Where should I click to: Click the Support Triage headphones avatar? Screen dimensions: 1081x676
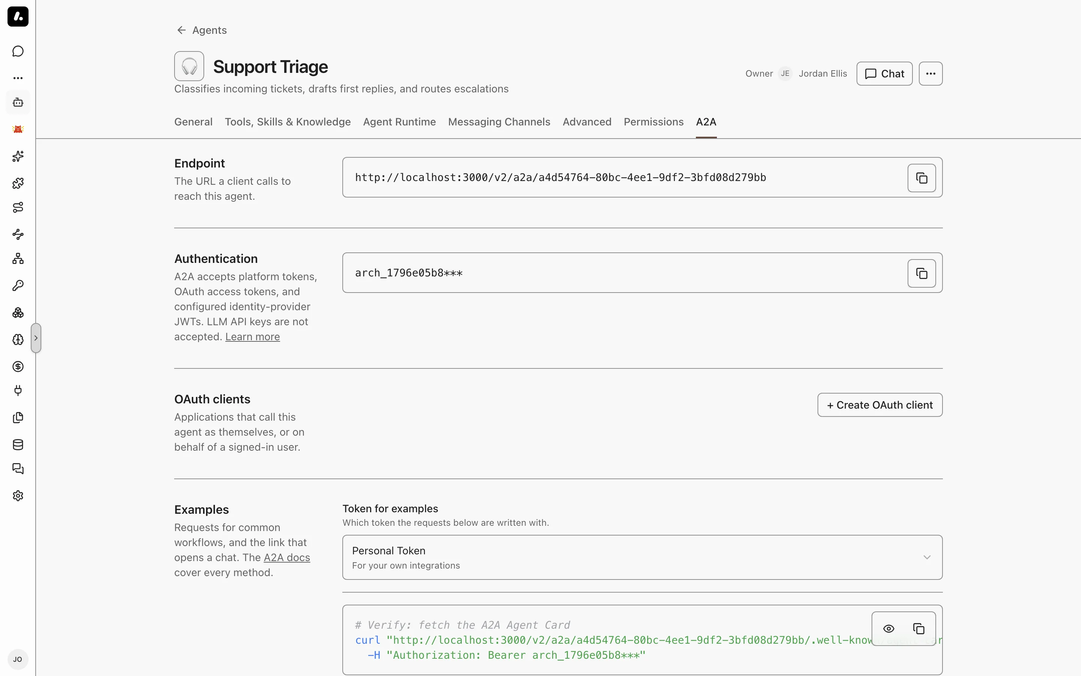190,66
